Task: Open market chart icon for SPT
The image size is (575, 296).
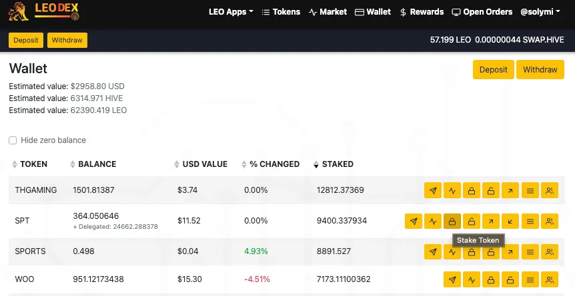Action: [433, 221]
